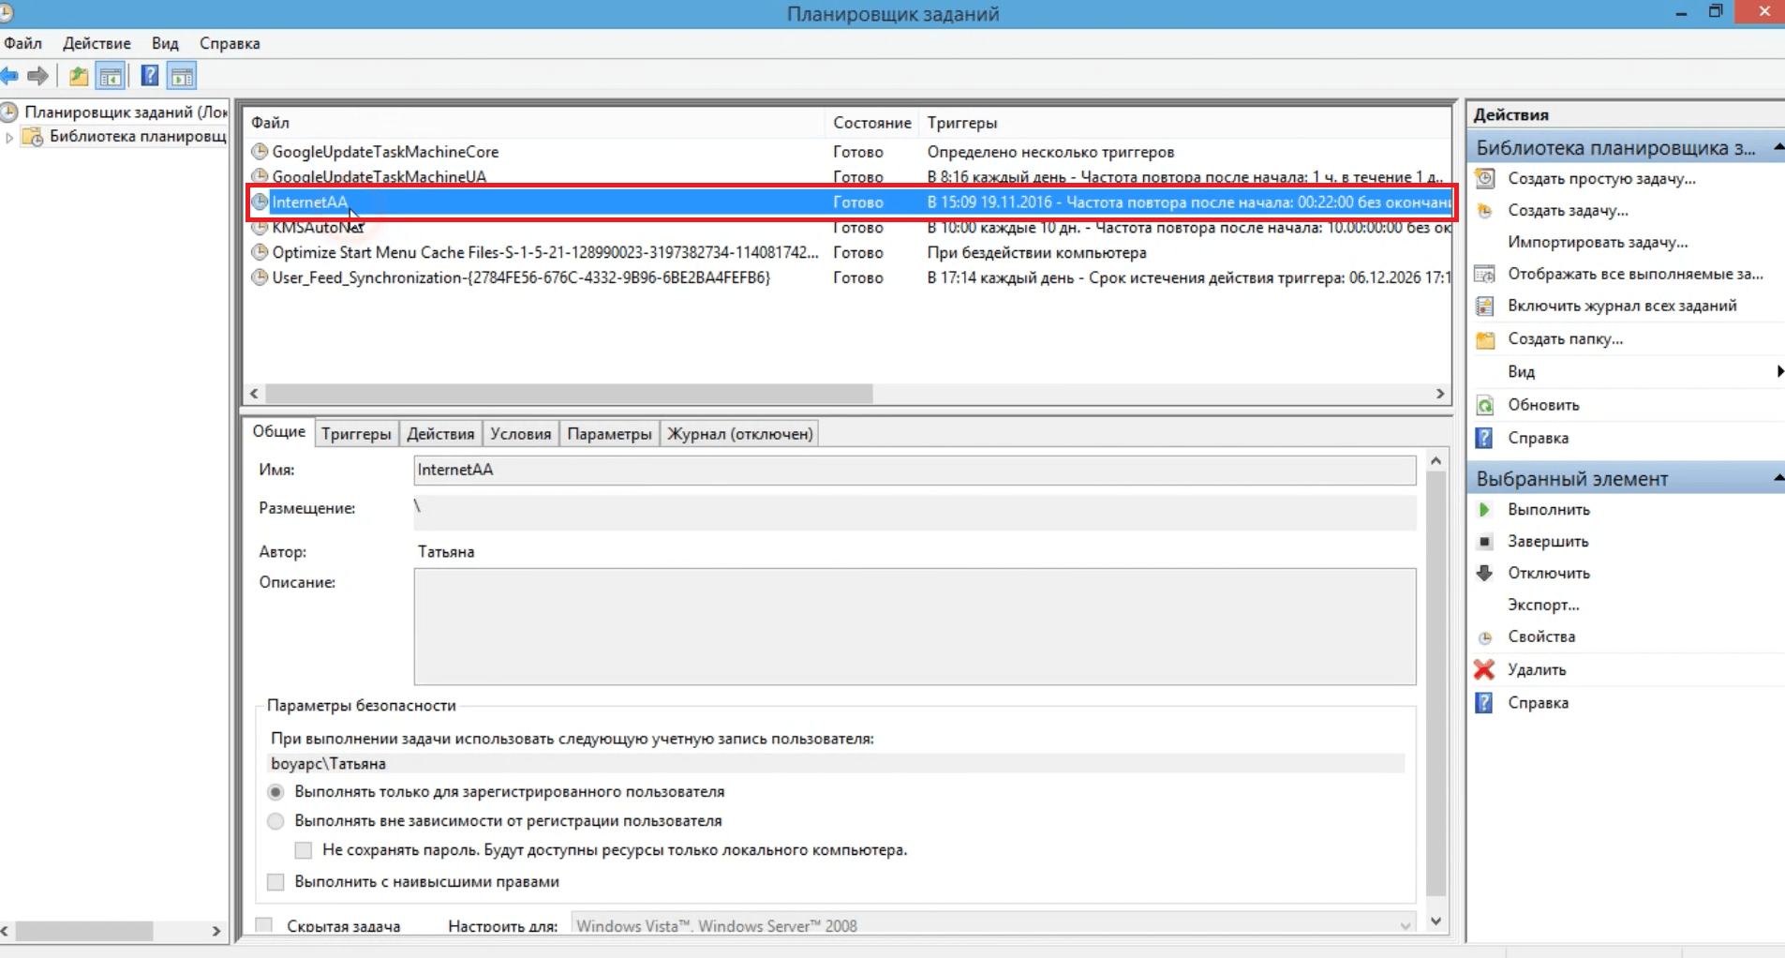Viewport: 1785px width, 958px height.
Task: Click the red X Удалить icon
Action: [1484, 669]
